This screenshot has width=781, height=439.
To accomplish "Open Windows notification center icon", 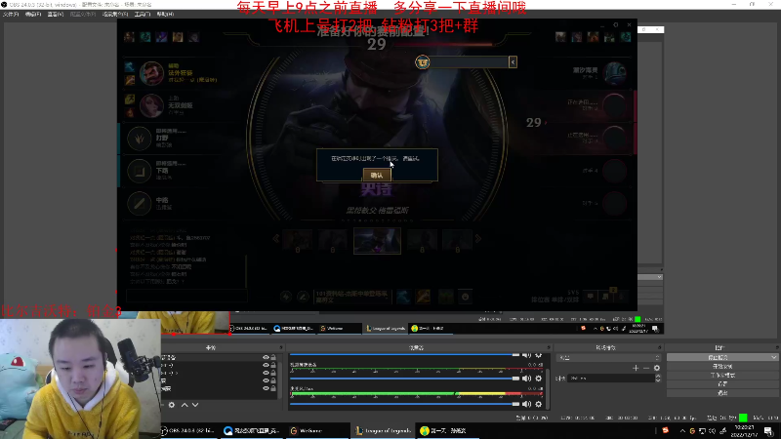I will (x=768, y=430).
